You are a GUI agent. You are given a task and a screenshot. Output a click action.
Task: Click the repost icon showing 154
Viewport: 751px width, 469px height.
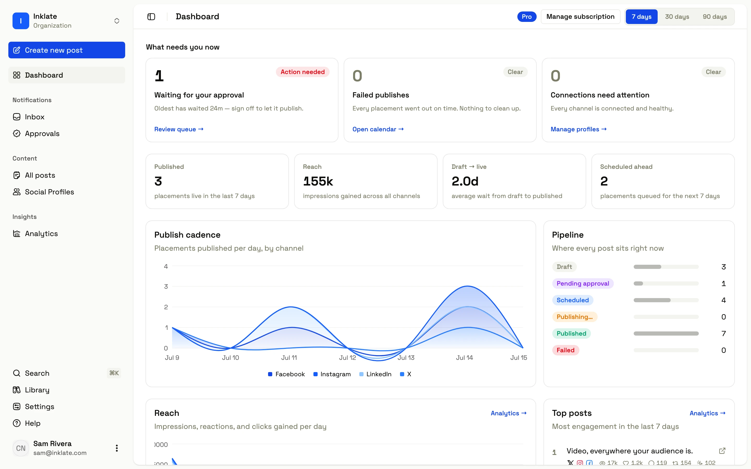[675, 463]
